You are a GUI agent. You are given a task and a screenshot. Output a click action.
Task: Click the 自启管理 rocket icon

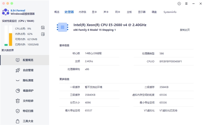18,70
